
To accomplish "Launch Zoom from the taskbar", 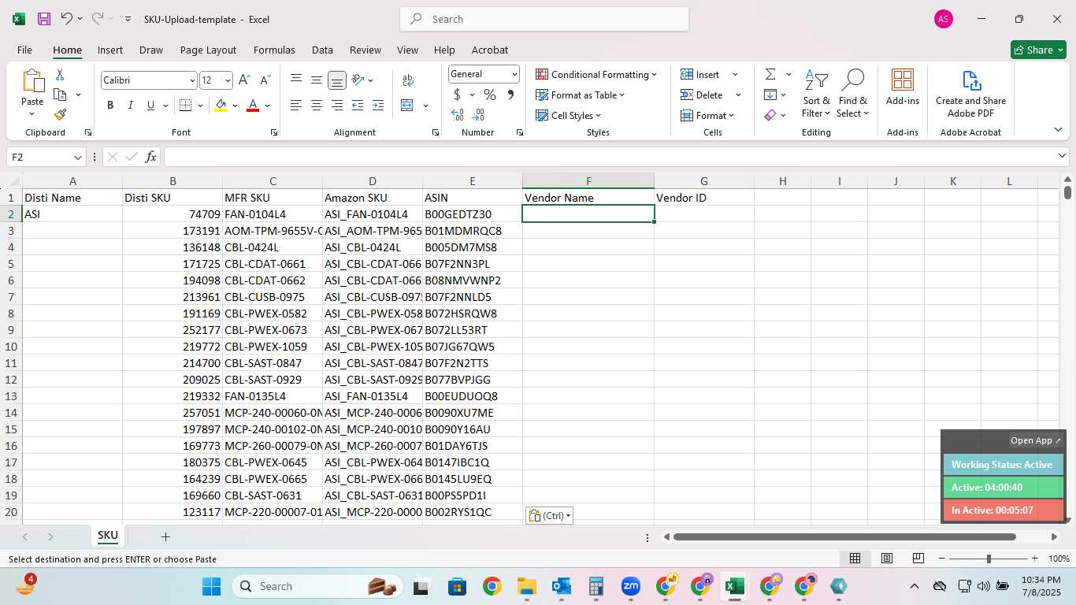I will click(630, 586).
